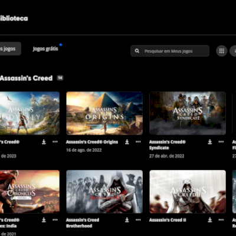Screen dimensions: 236x236
Task: Open the partially visible jogos tab
Action: tap(11, 48)
